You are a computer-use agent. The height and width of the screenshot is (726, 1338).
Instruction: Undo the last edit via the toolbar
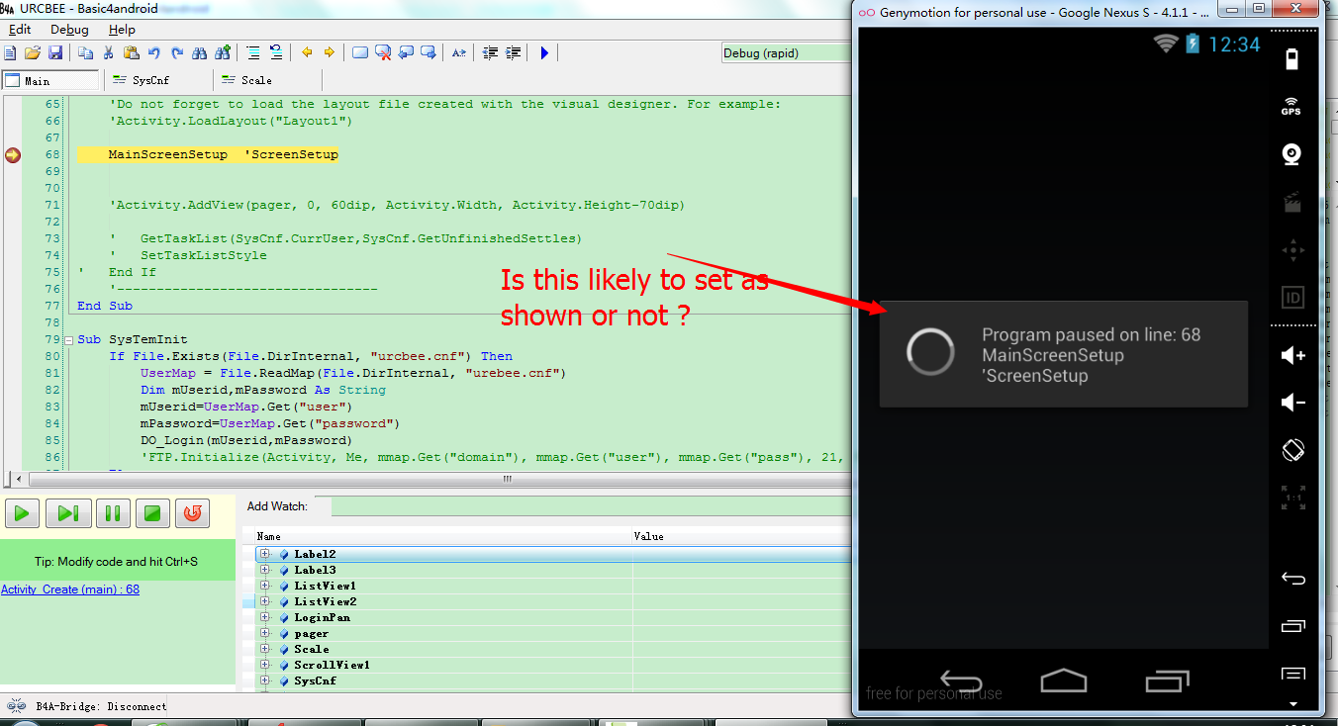[x=153, y=52]
